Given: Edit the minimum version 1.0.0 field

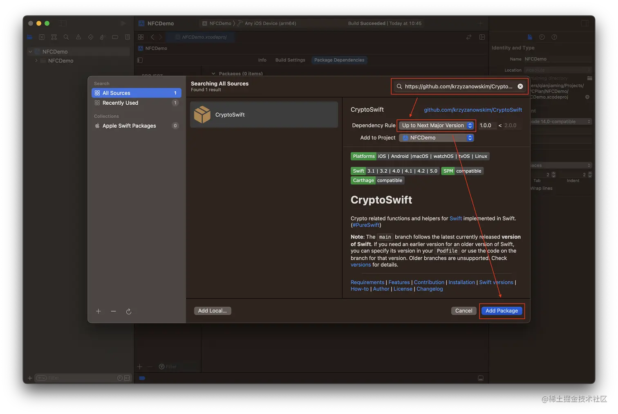Looking at the screenshot, I should (487, 126).
